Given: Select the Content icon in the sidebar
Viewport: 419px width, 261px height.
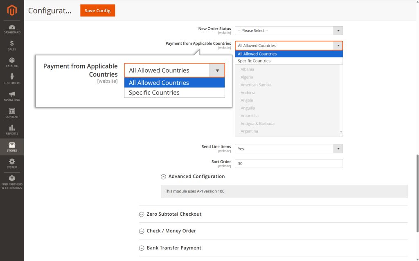Looking at the screenshot, I should (x=11, y=113).
